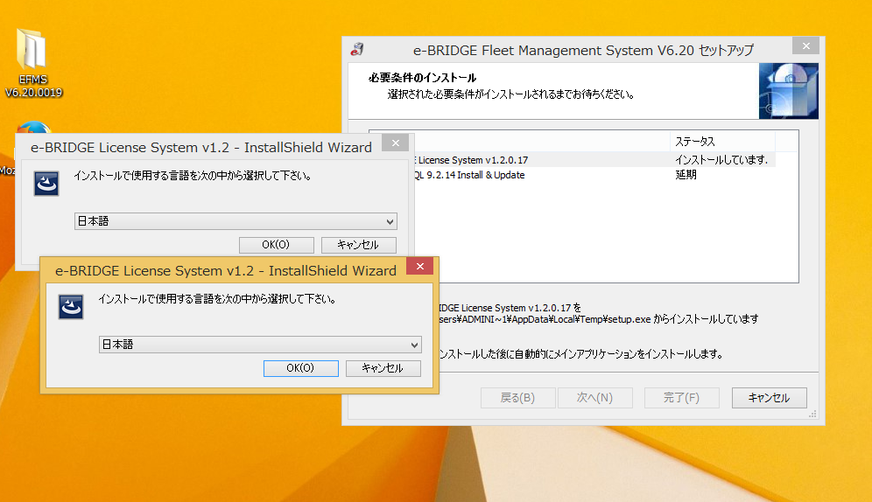Close the inactive InstallShield Wizard dialog
The width and height of the screenshot is (872, 502).
(x=396, y=144)
